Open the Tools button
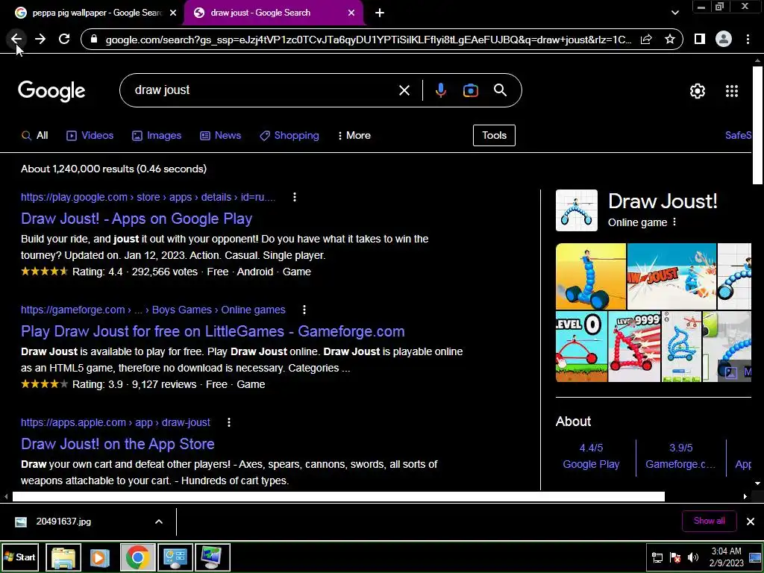 494,136
